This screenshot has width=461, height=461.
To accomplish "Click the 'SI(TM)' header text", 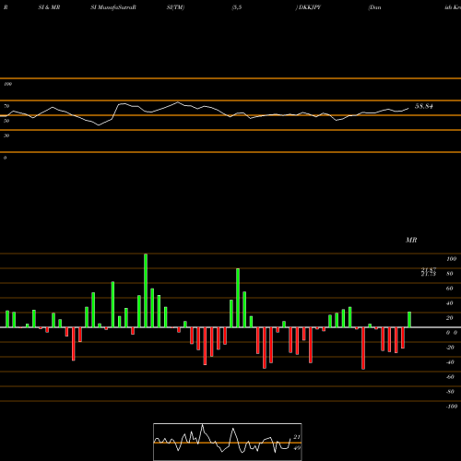I will (x=175, y=7).
